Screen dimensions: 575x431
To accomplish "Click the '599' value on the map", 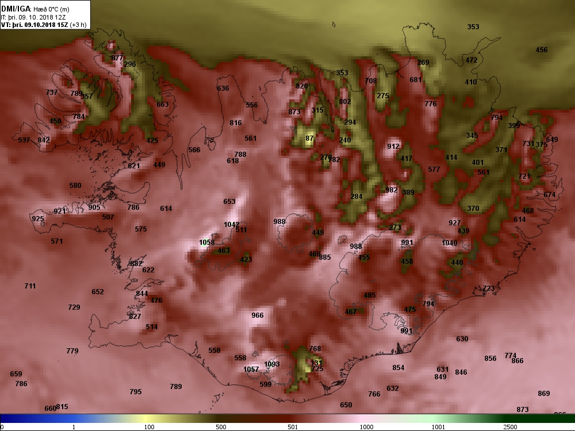I will (266, 384).
